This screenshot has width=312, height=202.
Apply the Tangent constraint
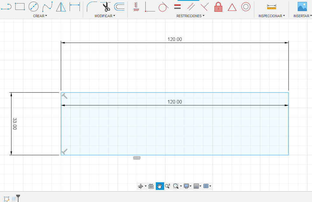pos(163,7)
